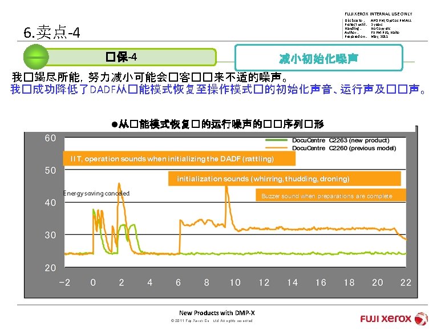The image size is (445, 334).
Task: Click the y-axis label 50
Action: click(x=50, y=170)
